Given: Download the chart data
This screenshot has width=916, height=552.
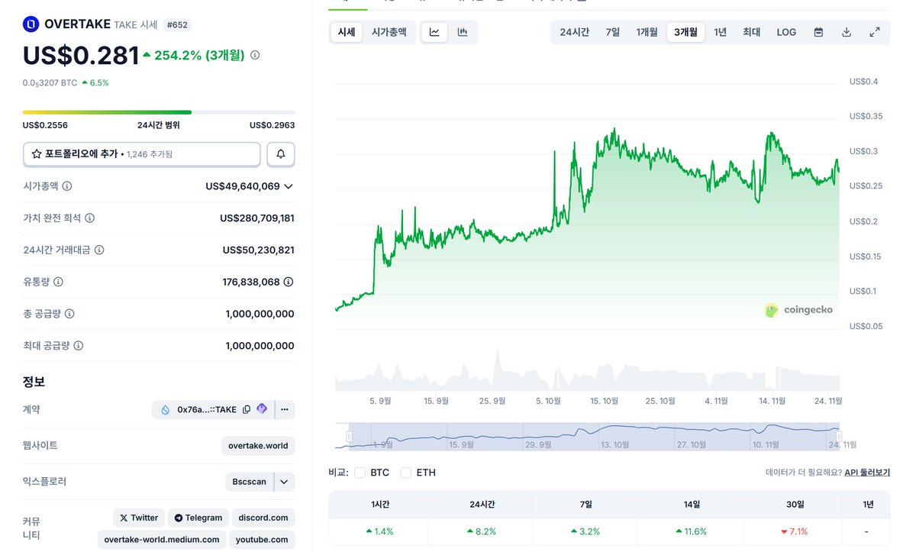Looking at the screenshot, I should pos(847,32).
